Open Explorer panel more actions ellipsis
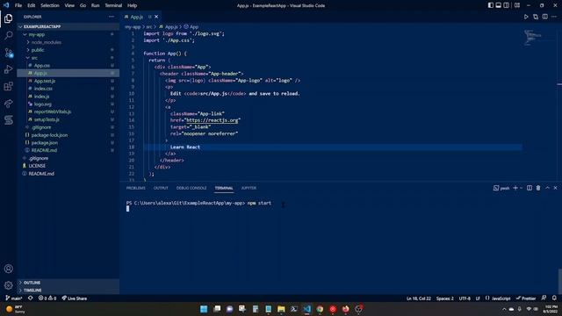This screenshot has width=562, height=316. pyautogui.click(x=112, y=17)
